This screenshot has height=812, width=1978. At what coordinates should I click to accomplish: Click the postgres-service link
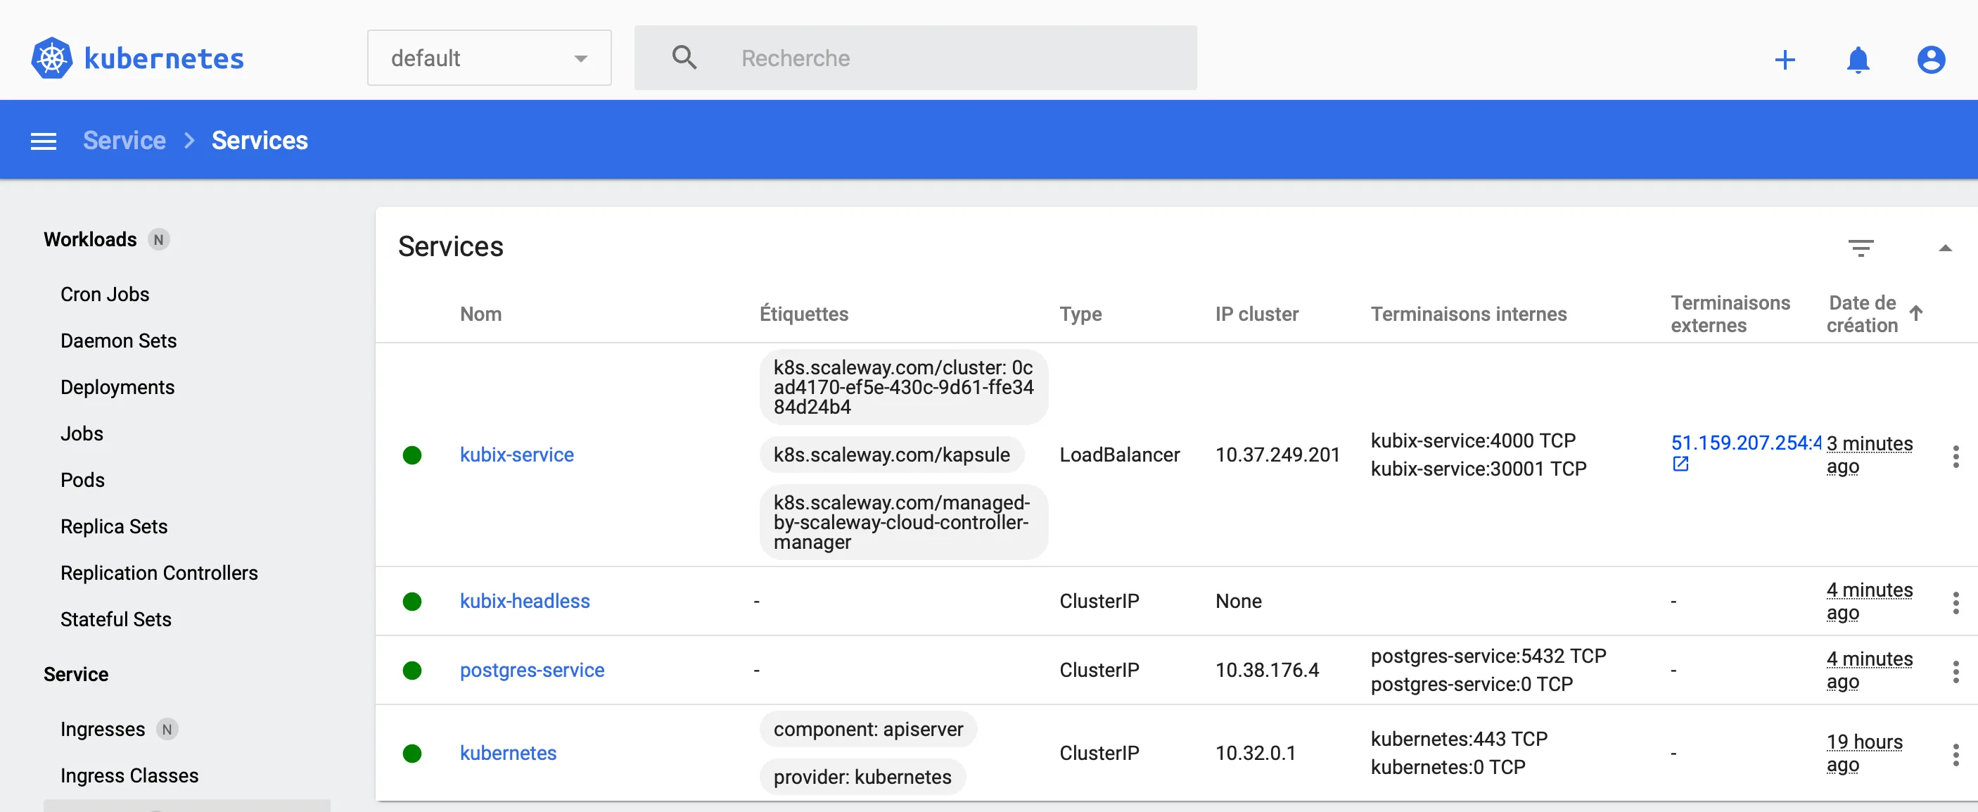tap(531, 669)
